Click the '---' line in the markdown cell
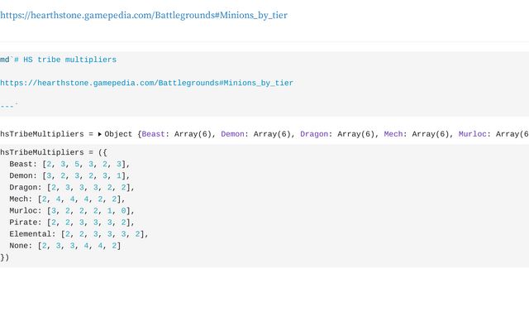 point(8,106)
